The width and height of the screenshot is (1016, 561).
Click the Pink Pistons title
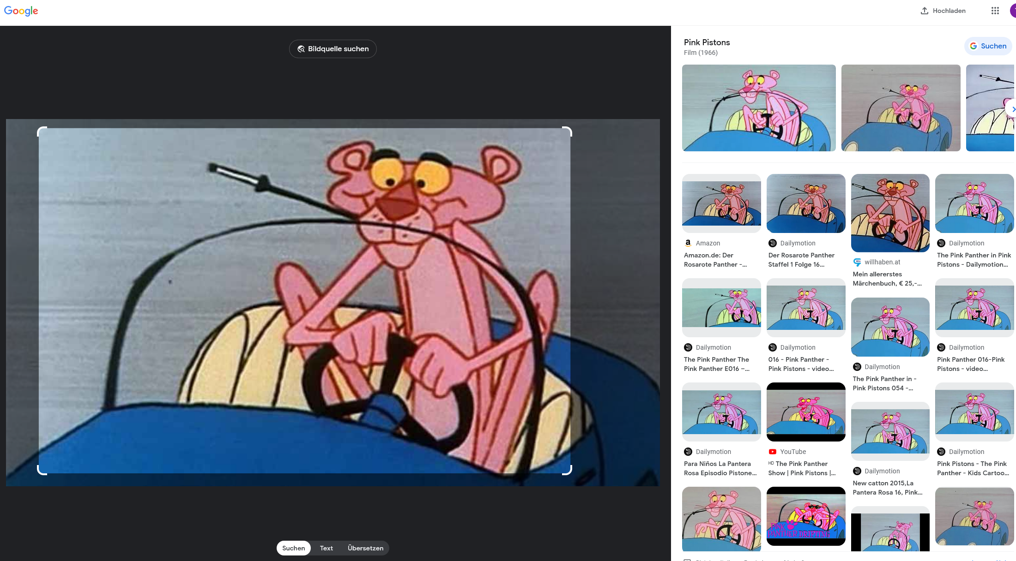(x=707, y=42)
